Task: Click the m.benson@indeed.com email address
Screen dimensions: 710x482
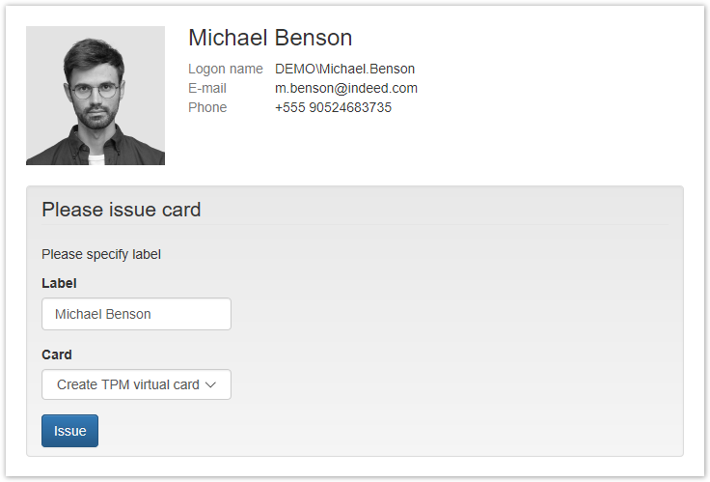Action: coord(345,88)
